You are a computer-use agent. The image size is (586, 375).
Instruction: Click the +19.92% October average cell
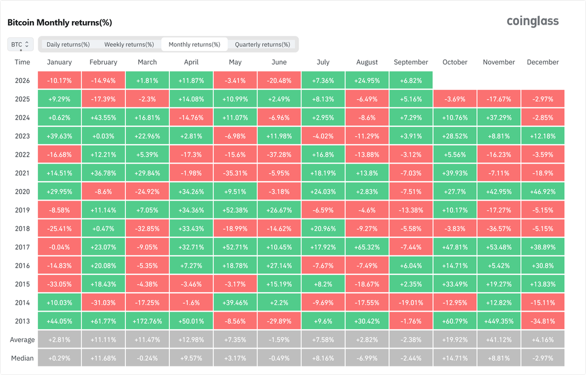[455, 340]
